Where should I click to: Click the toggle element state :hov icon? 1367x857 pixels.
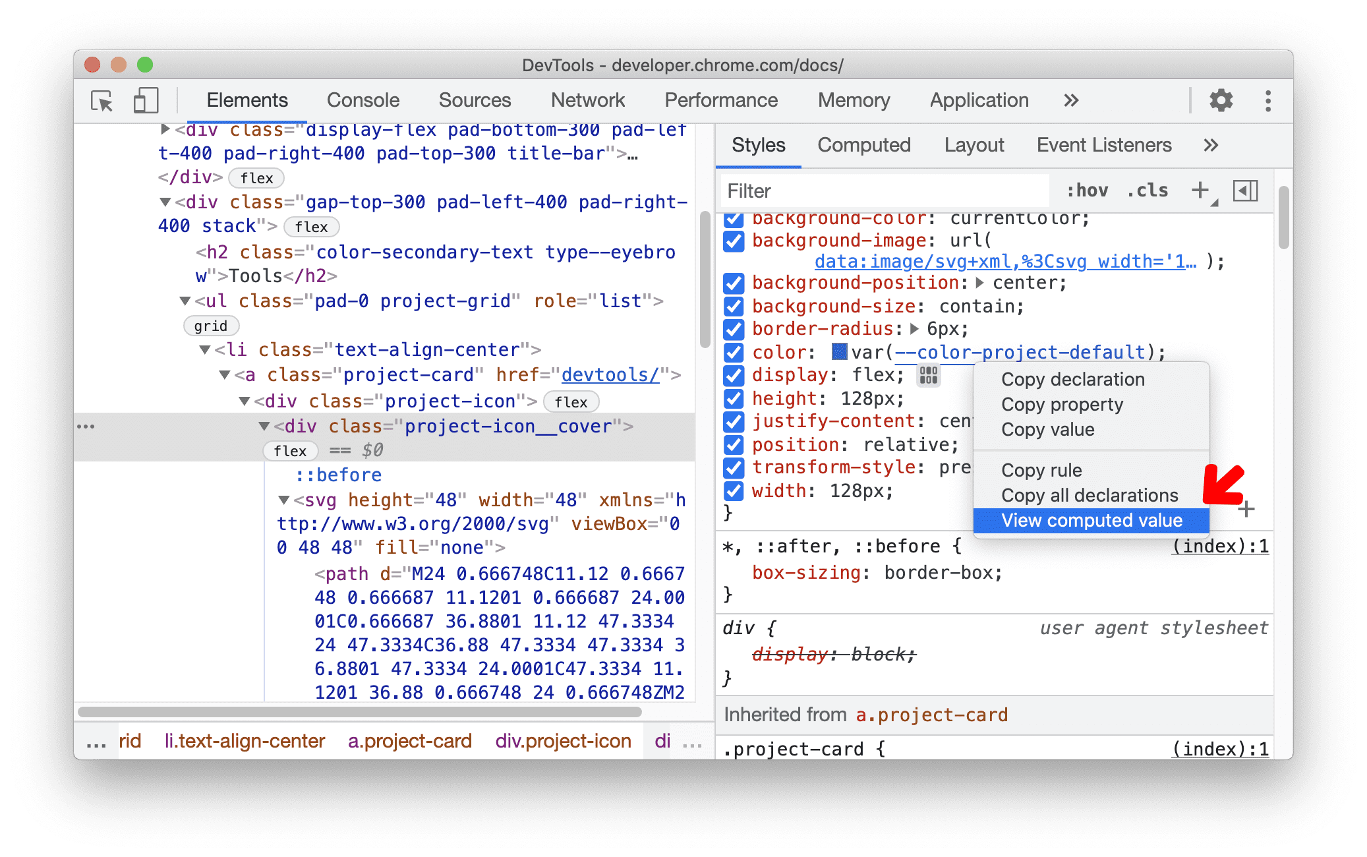[1076, 192]
